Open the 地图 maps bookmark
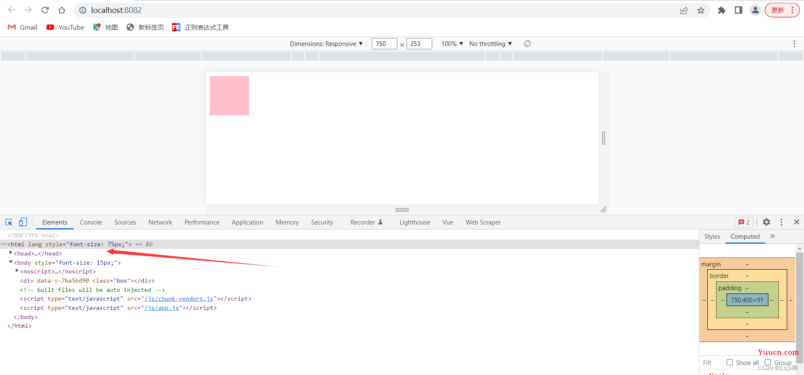 click(x=106, y=27)
